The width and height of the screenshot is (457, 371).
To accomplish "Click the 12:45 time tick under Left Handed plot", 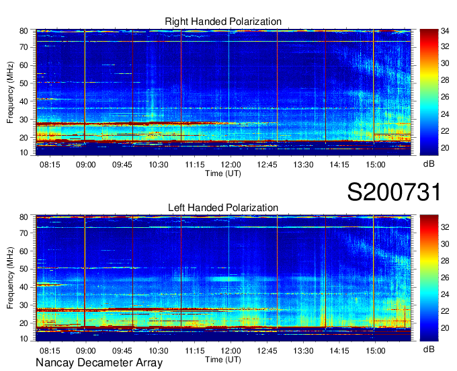I will [267, 351].
